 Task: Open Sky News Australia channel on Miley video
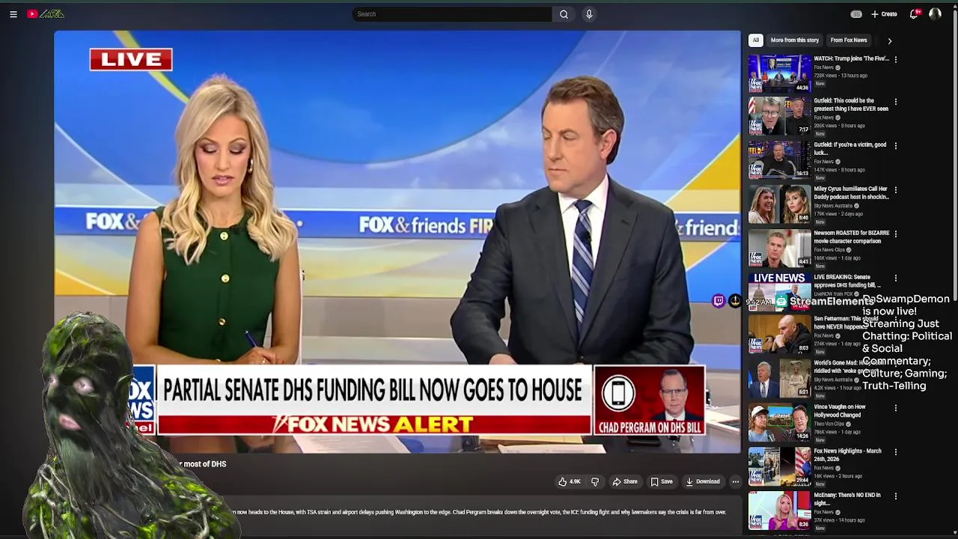tap(833, 206)
